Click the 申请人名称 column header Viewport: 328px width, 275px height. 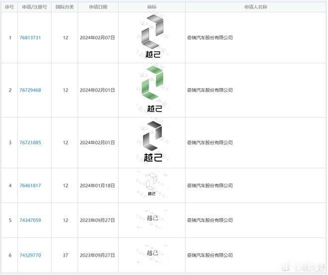pos(255,7)
